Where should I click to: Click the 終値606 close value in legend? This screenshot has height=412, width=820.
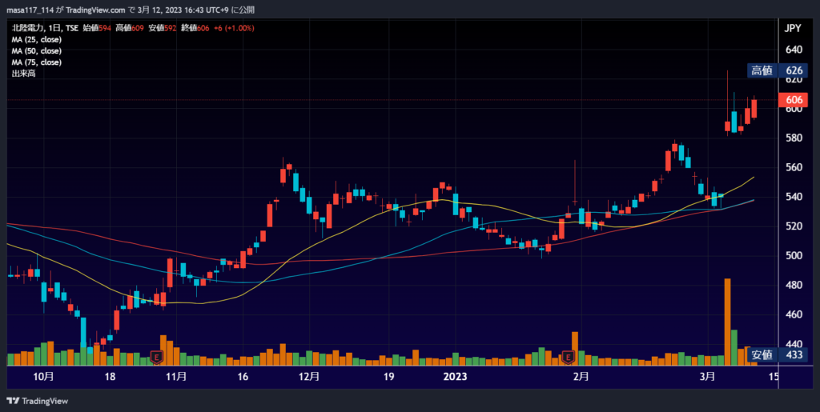point(195,28)
